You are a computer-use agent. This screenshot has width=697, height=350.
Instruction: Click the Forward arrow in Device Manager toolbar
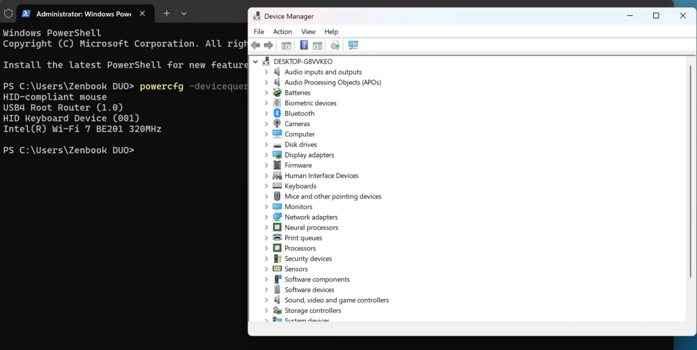point(268,45)
